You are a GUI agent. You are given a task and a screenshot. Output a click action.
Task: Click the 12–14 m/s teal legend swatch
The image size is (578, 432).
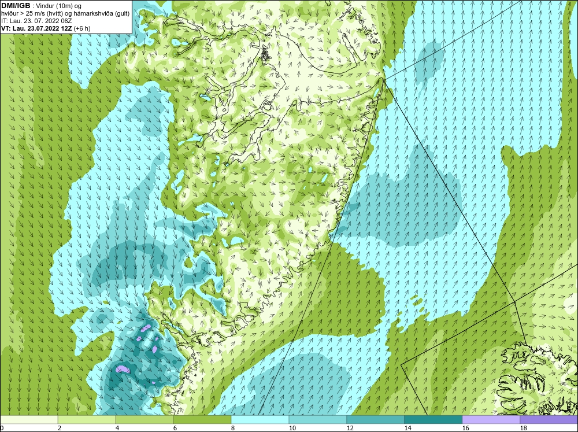click(376, 420)
